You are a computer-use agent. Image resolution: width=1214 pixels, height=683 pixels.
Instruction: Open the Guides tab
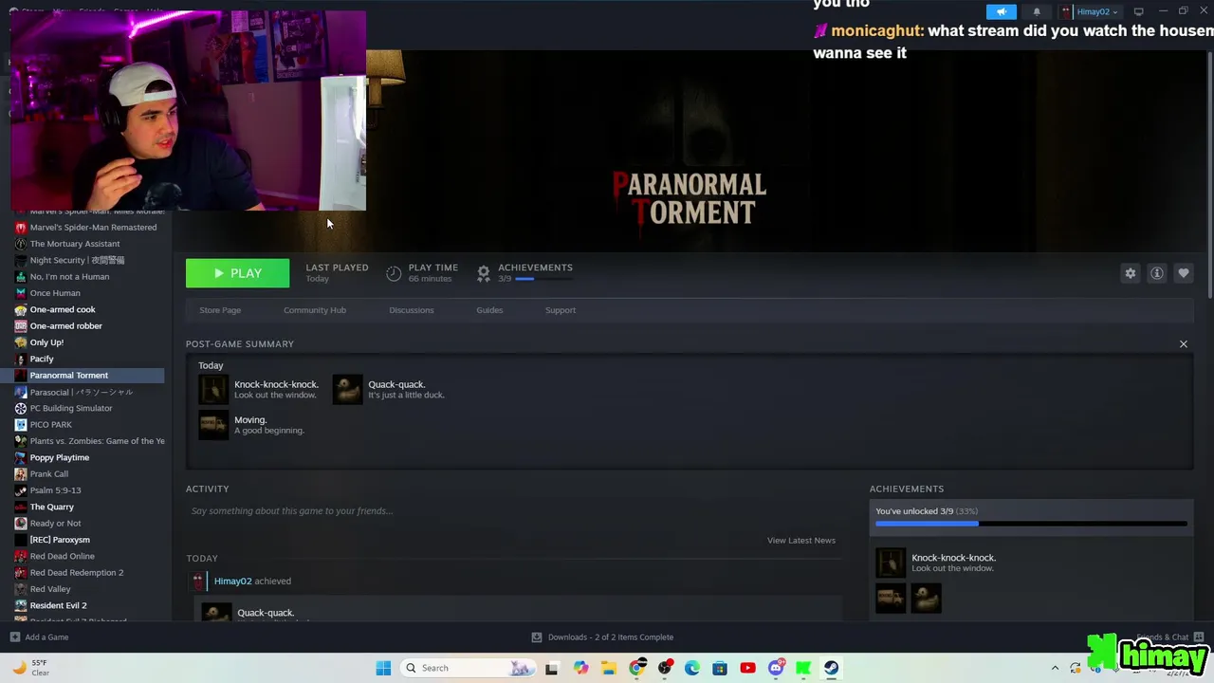(x=489, y=310)
